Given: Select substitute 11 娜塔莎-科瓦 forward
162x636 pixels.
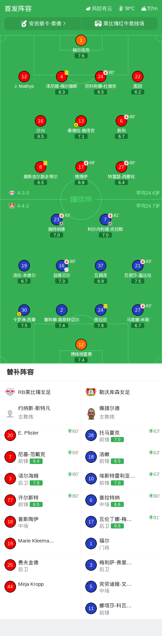Looking at the screenshot, I should (x=121, y=608).
